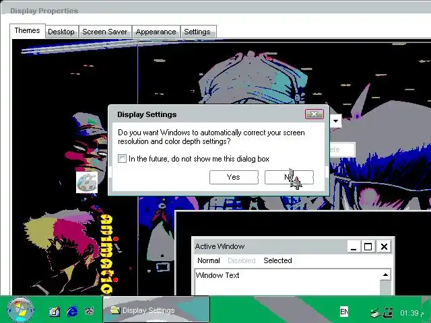431x323 pixels.
Task: Click the first quick launch shortcut icon
Action: (55, 312)
